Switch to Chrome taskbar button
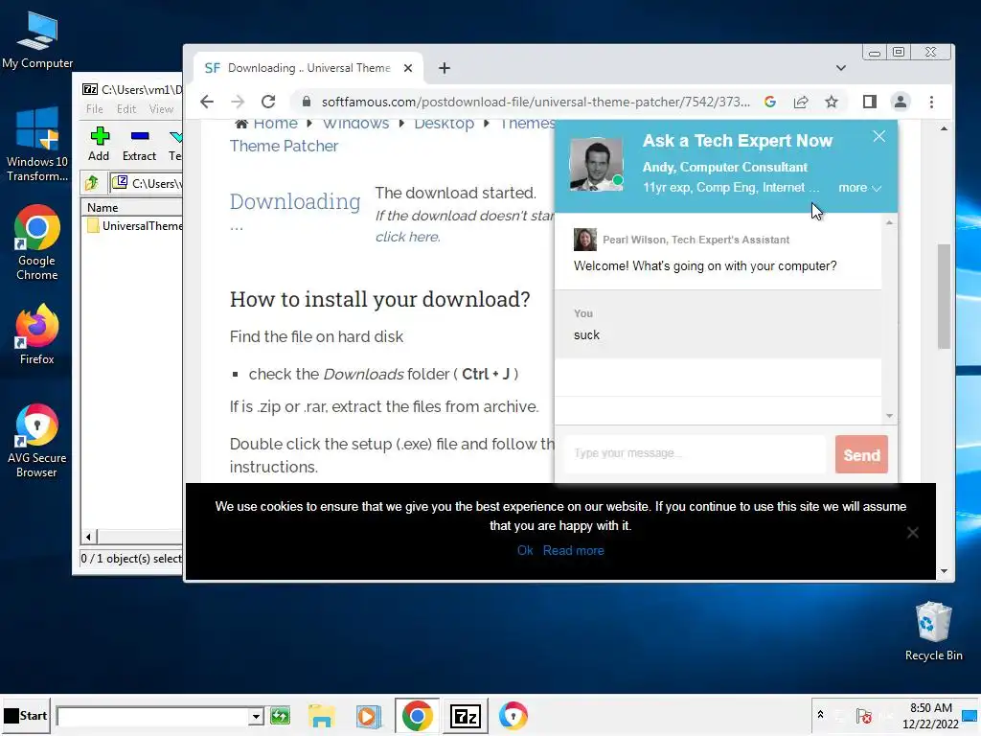Viewport: 981px width, 736px height. (x=418, y=715)
